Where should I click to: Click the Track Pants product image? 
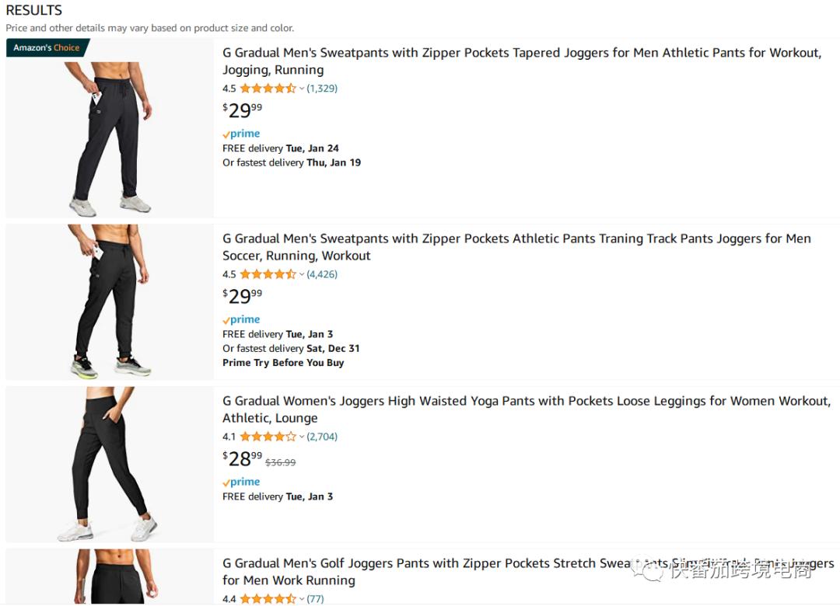pyautogui.click(x=110, y=301)
